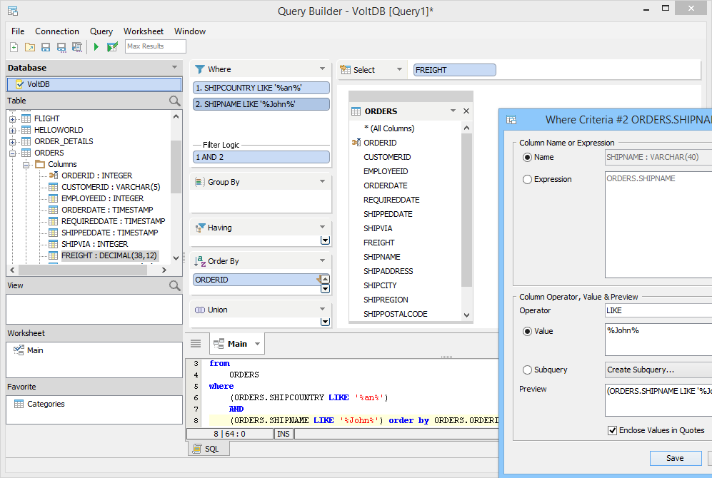This screenshot has height=478, width=712.
Task: Open the Order By dropdown arrow
Action: (322, 260)
